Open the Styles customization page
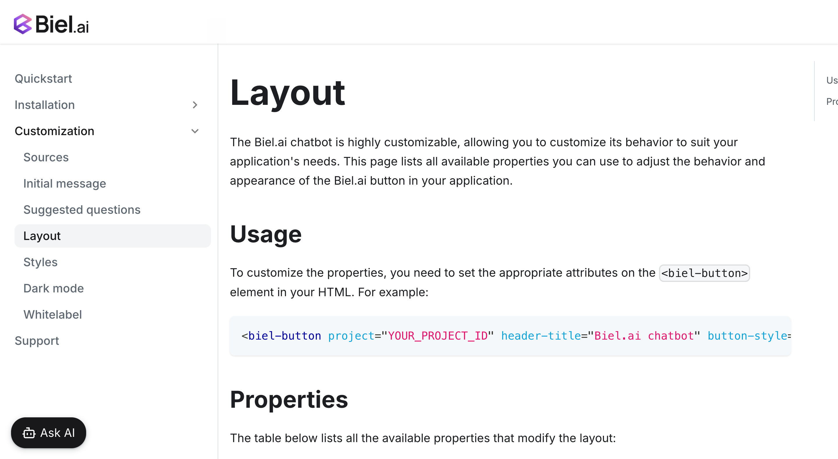 (x=40, y=262)
